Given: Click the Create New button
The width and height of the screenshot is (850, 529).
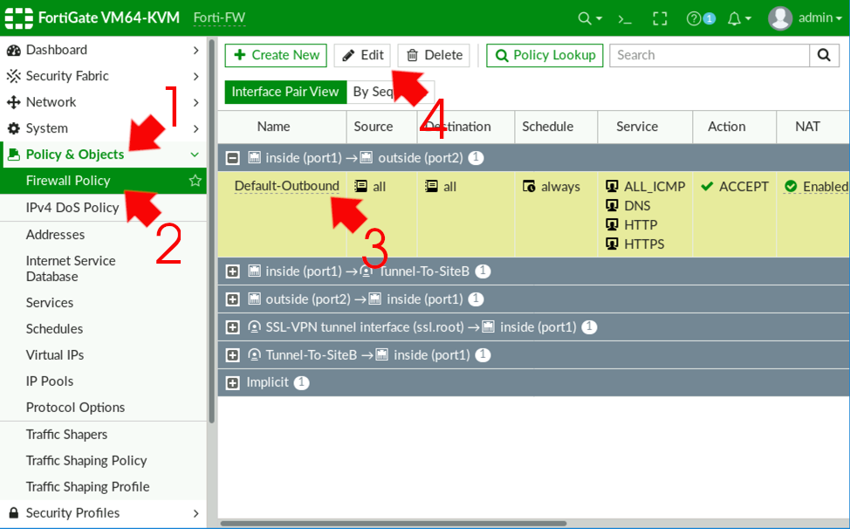Looking at the screenshot, I should coord(276,55).
